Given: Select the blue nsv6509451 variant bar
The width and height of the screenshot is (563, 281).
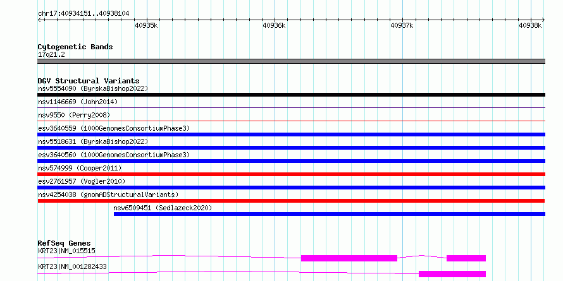Looking at the screenshot, I should (329, 214).
